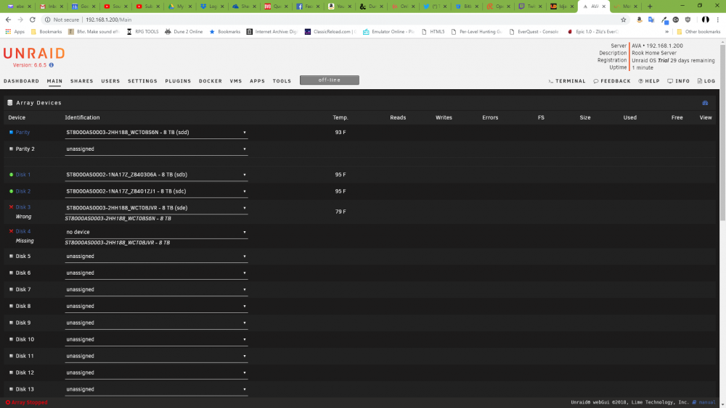Viewport: 726px width, 408px height.
Task: Open the Plugins tab
Action: pos(178,81)
